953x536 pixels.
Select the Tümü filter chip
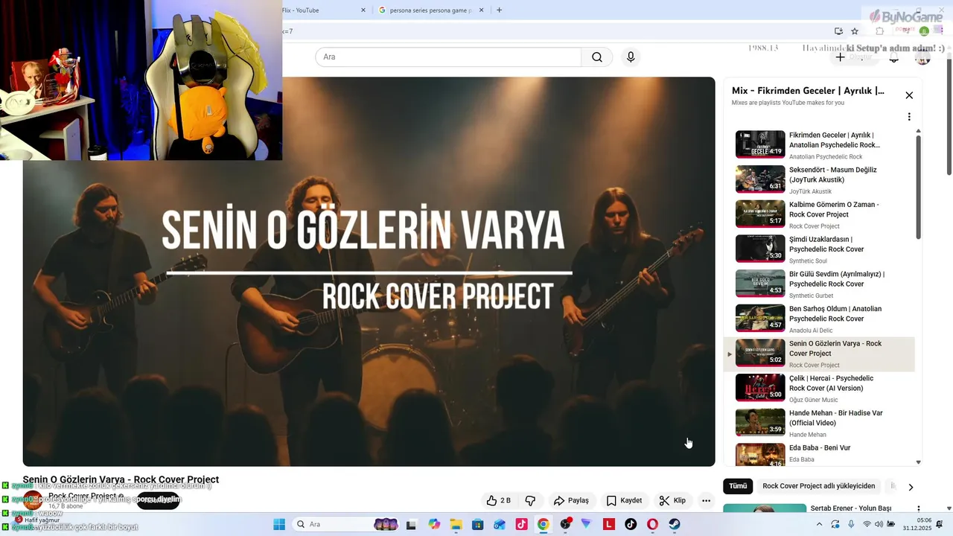[738, 486]
